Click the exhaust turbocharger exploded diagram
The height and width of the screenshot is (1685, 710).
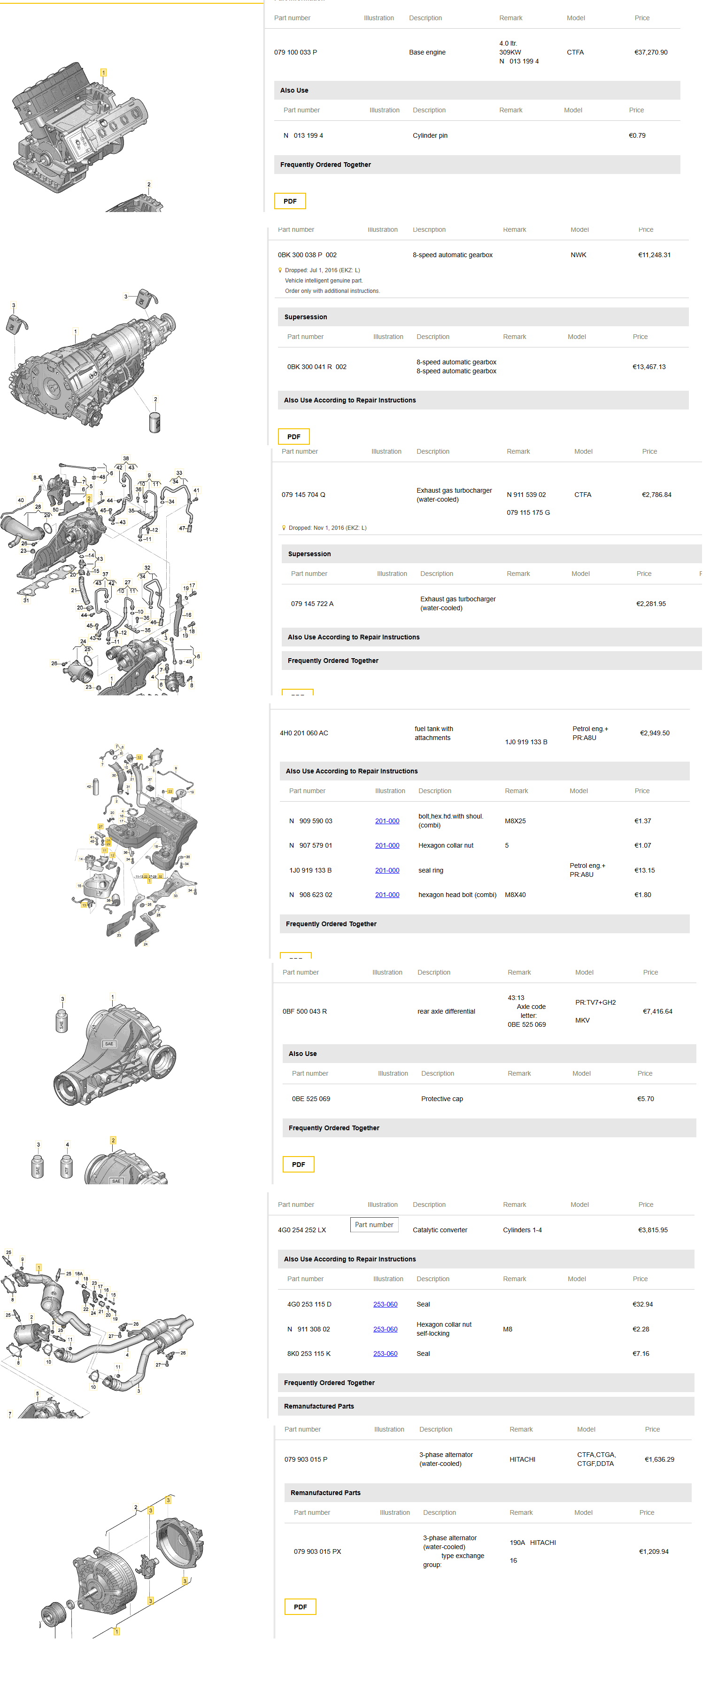tap(101, 575)
